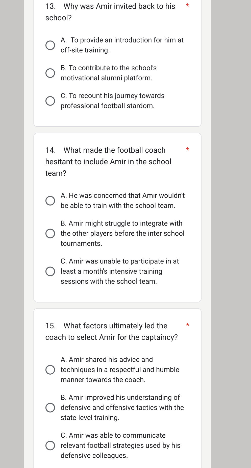
Task: Click the red required asterisk on question 15
Action: pyautogui.click(x=187, y=325)
